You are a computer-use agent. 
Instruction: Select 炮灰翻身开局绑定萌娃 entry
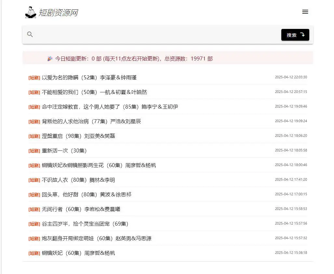point(97,239)
